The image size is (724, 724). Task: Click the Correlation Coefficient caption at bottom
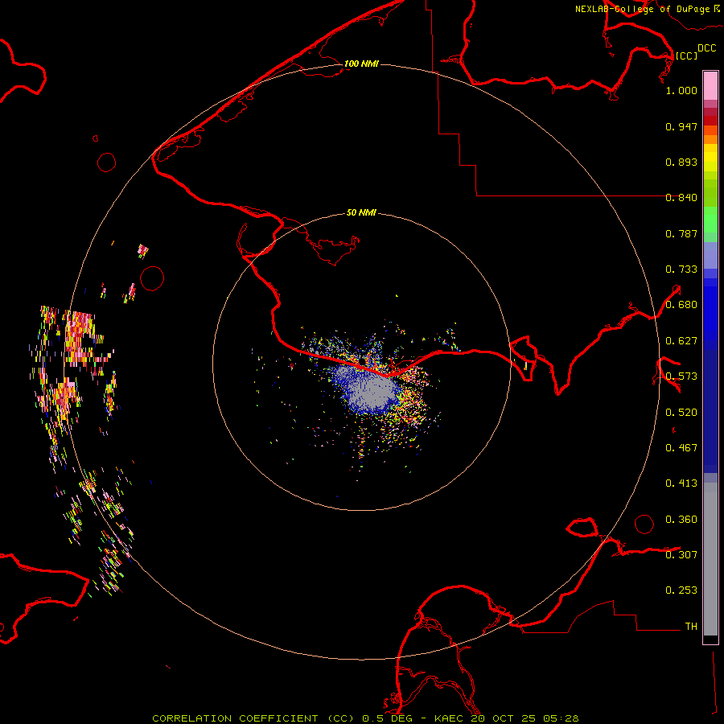[x=365, y=718]
